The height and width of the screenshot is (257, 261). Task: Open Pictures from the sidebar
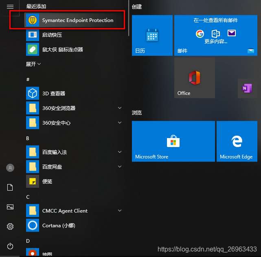(10, 207)
